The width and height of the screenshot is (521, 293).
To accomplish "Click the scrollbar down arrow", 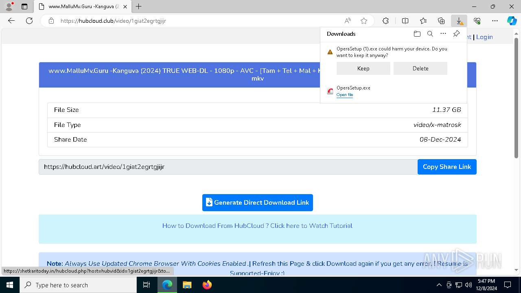I will (x=517, y=270).
